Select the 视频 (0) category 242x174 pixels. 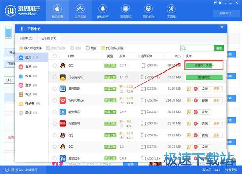point(32,94)
